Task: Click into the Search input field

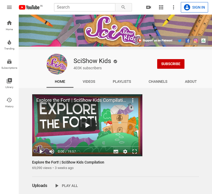Action: tap(85, 7)
